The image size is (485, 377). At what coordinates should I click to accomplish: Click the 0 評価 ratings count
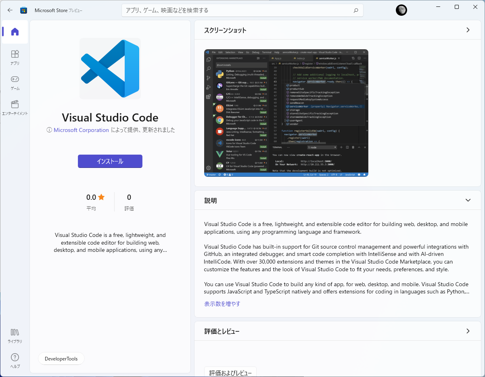129,202
